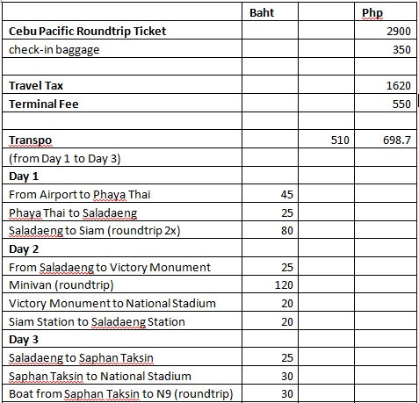Select the 550 terminal fee value
Viewport: 419px width, 403px height.
click(386, 103)
